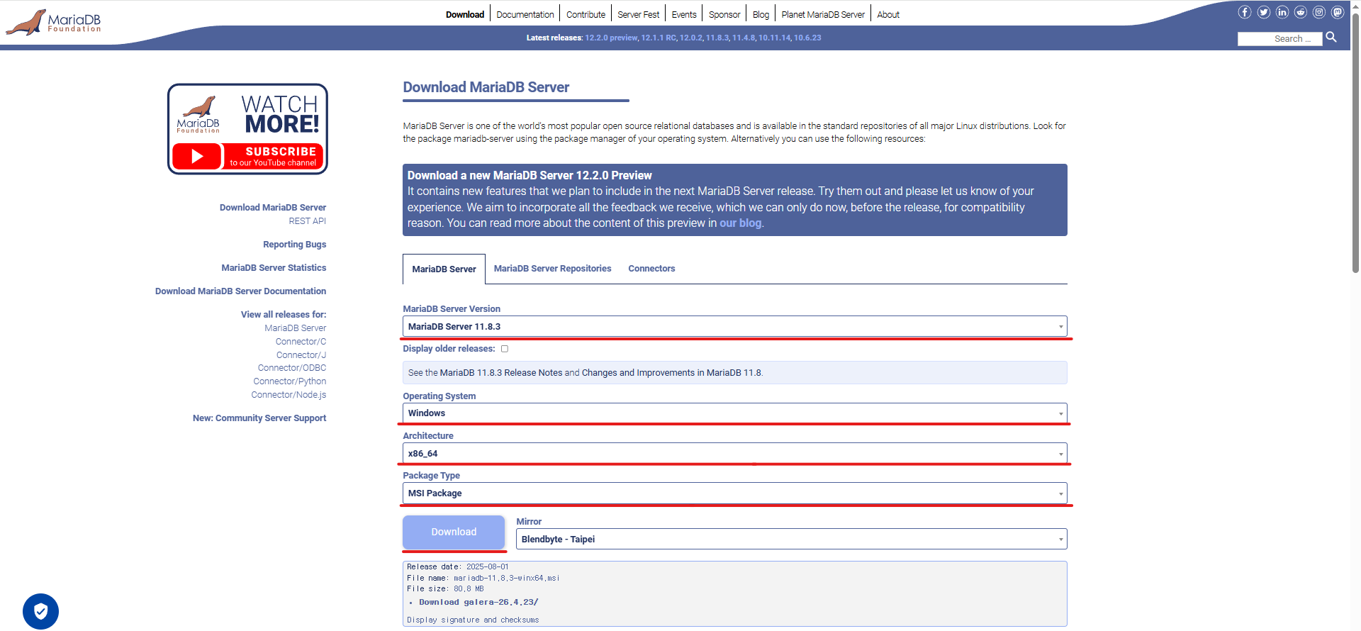The image size is (1361, 631).
Task: Open the Connector/C releases link
Action: 301,342
